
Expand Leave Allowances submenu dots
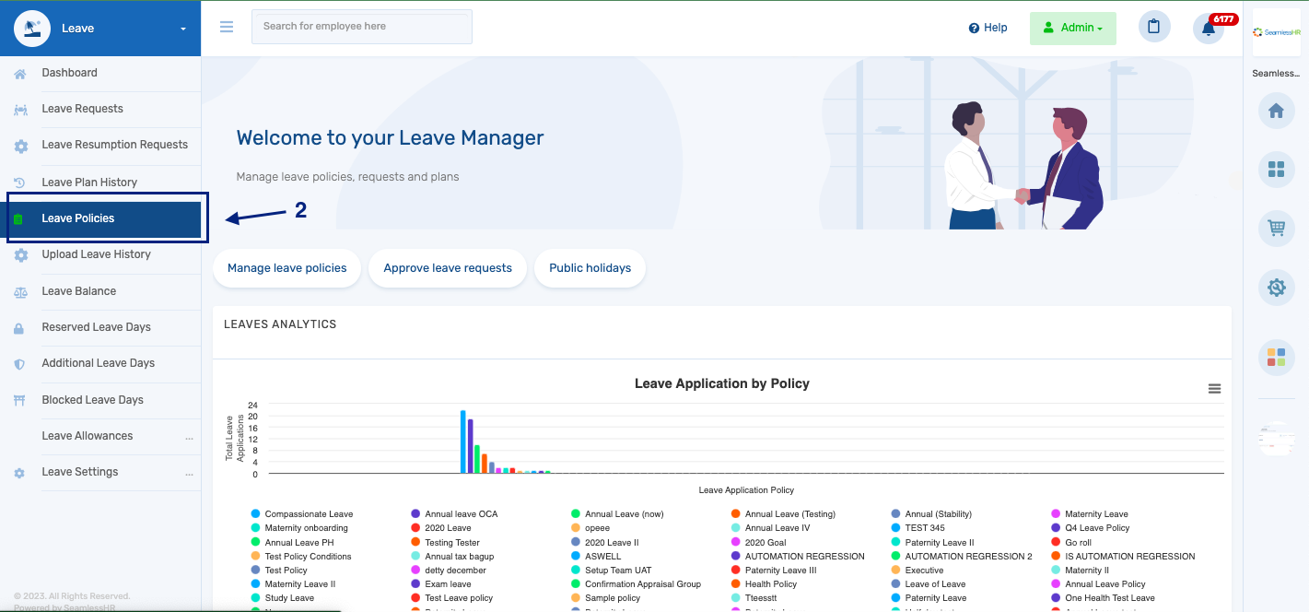pyautogui.click(x=189, y=438)
